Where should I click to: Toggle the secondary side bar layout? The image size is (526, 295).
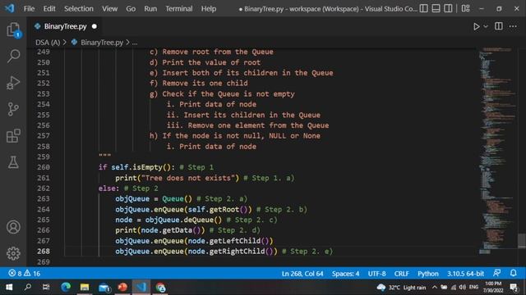click(x=448, y=8)
